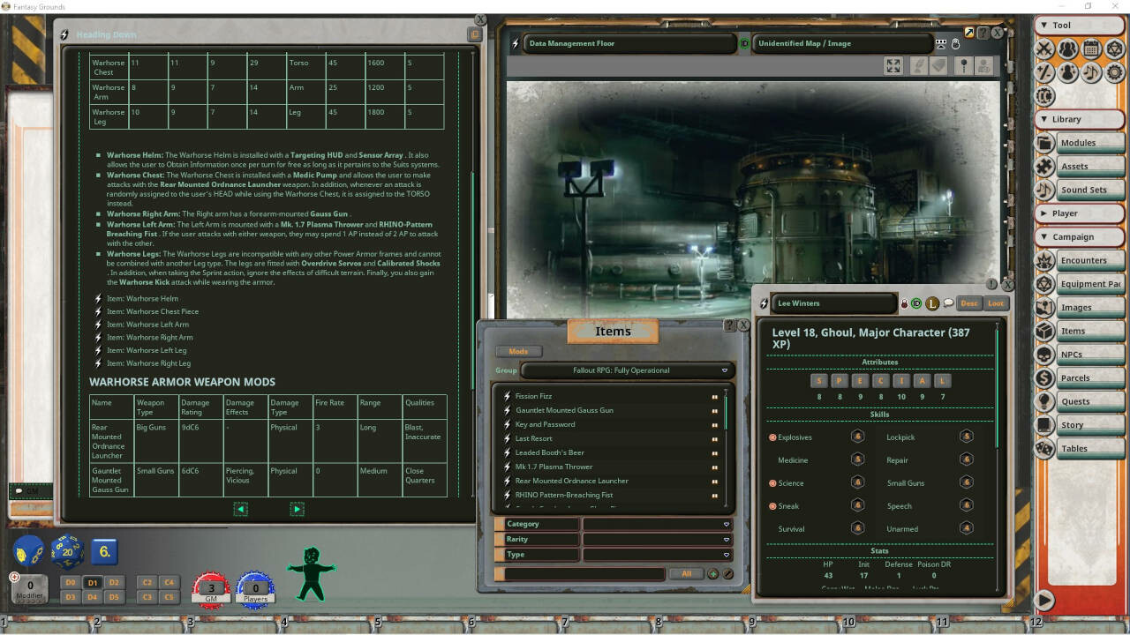Image resolution: width=1130 pixels, height=635 pixels.
Task: Click the chat bubble icon on Lee Winters sheet
Action: point(948,303)
